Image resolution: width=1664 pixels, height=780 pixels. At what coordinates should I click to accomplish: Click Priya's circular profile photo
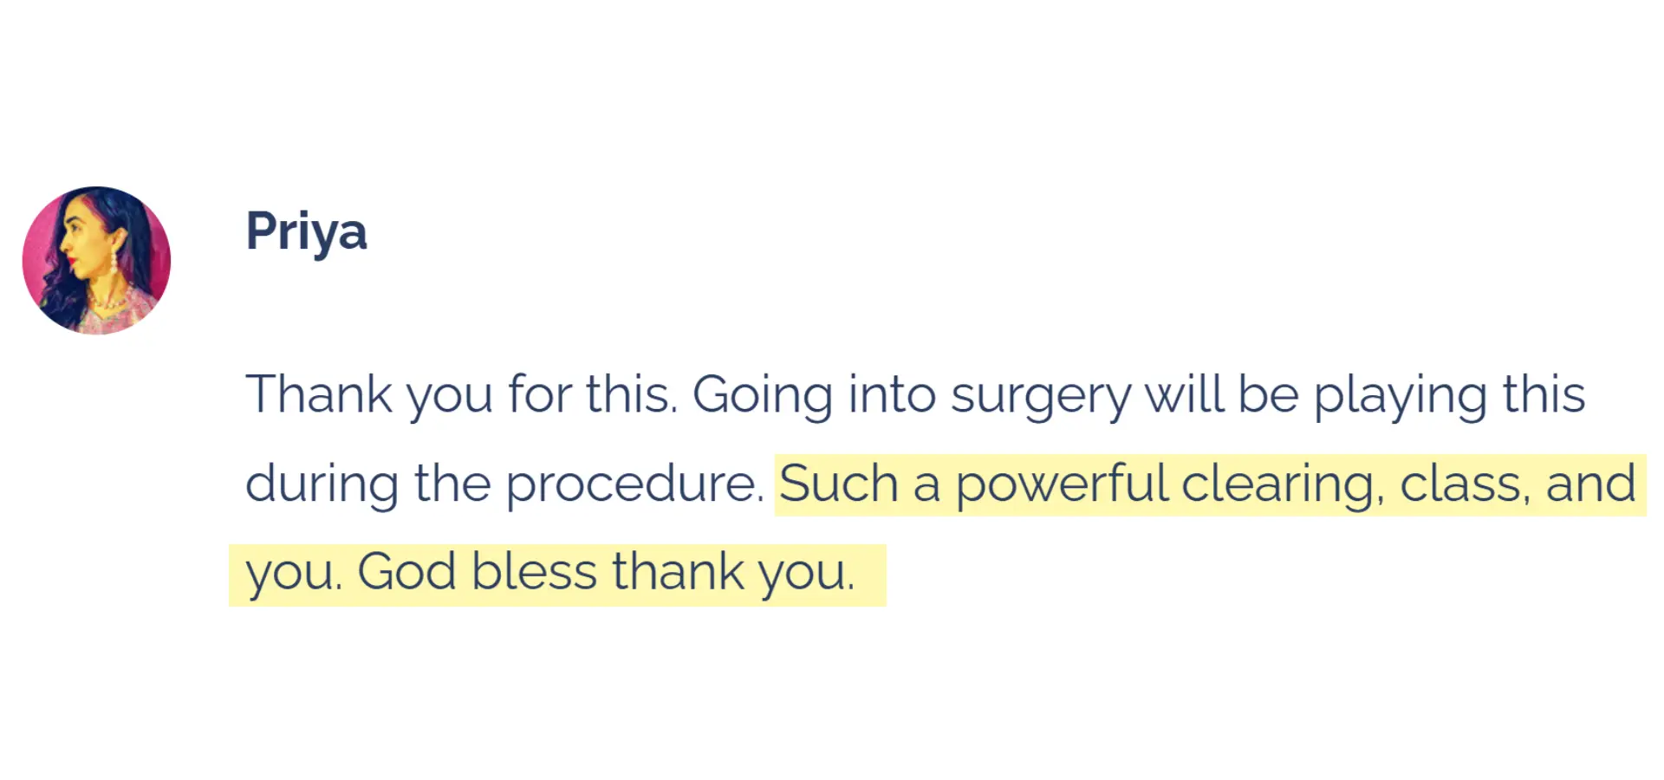click(x=96, y=260)
